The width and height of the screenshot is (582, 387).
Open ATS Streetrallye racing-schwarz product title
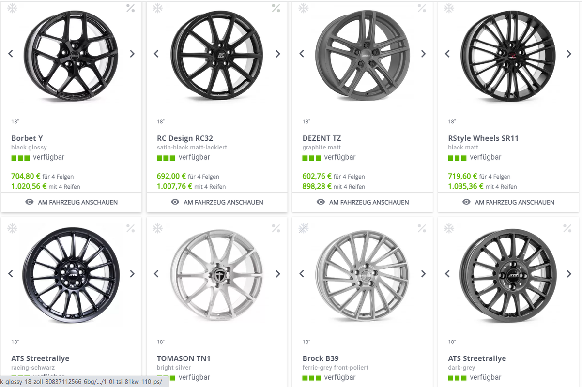(x=40, y=358)
